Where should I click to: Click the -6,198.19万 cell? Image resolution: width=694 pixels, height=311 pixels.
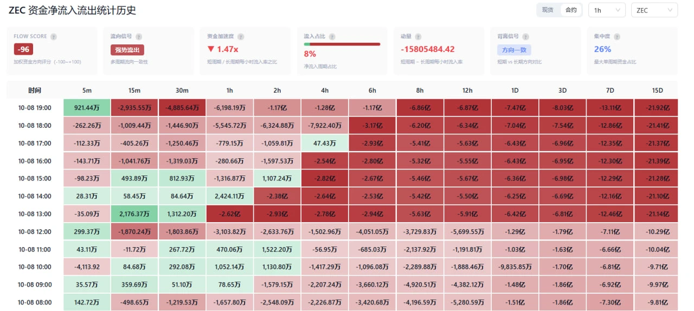point(230,107)
